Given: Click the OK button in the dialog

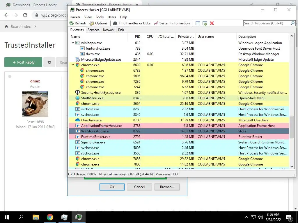Looking at the screenshot, I should [112, 187].
